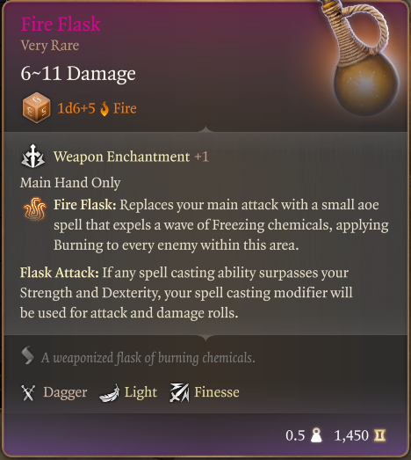Image resolution: width=411 pixels, height=460 pixels.
Task: Click the fire damage flame icon
Action: [105, 109]
